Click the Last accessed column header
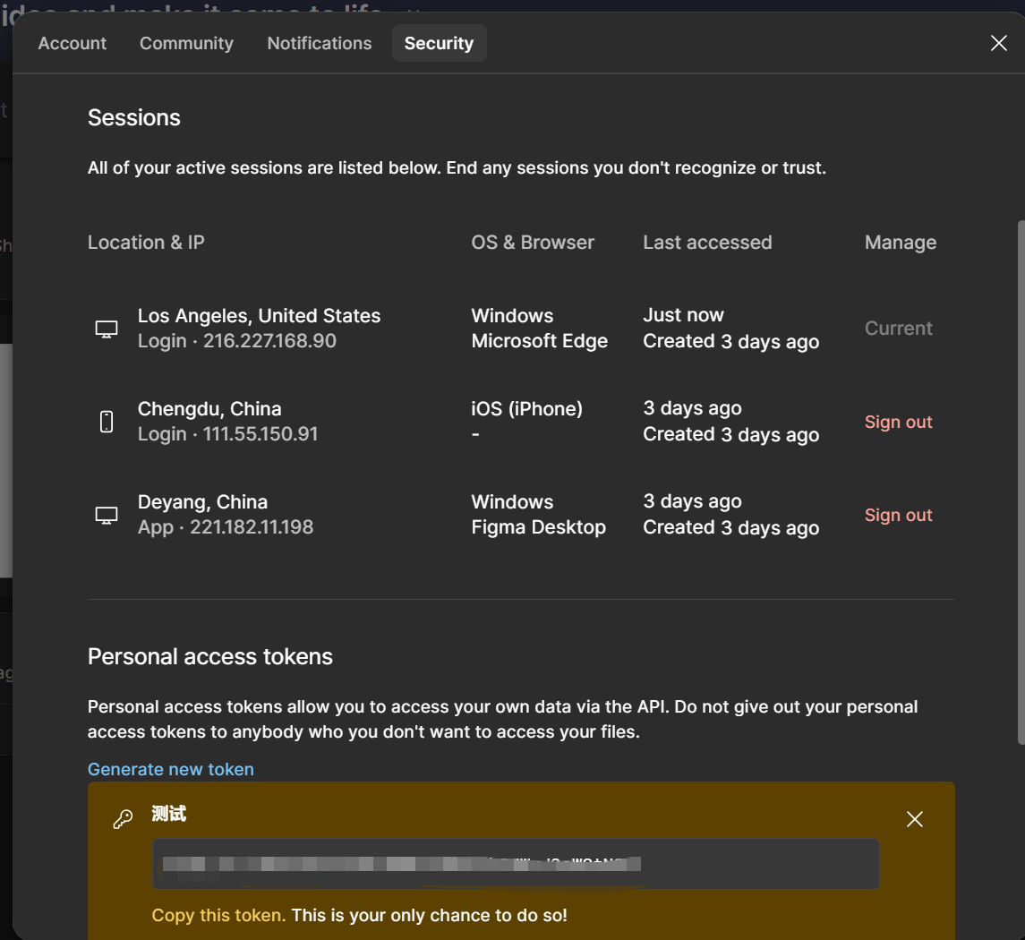1025x940 pixels. (707, 243)
